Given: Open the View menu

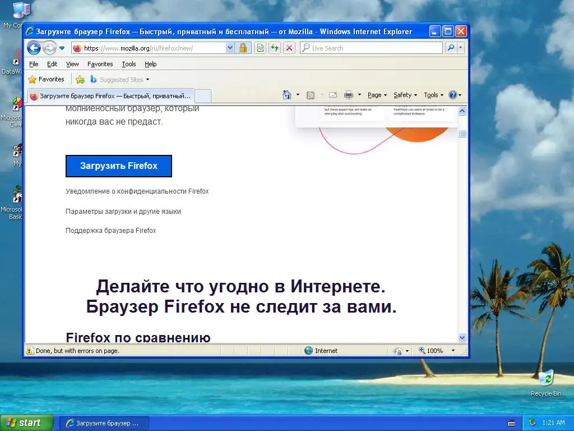Looking at the screenshot, I should [72, 64].
